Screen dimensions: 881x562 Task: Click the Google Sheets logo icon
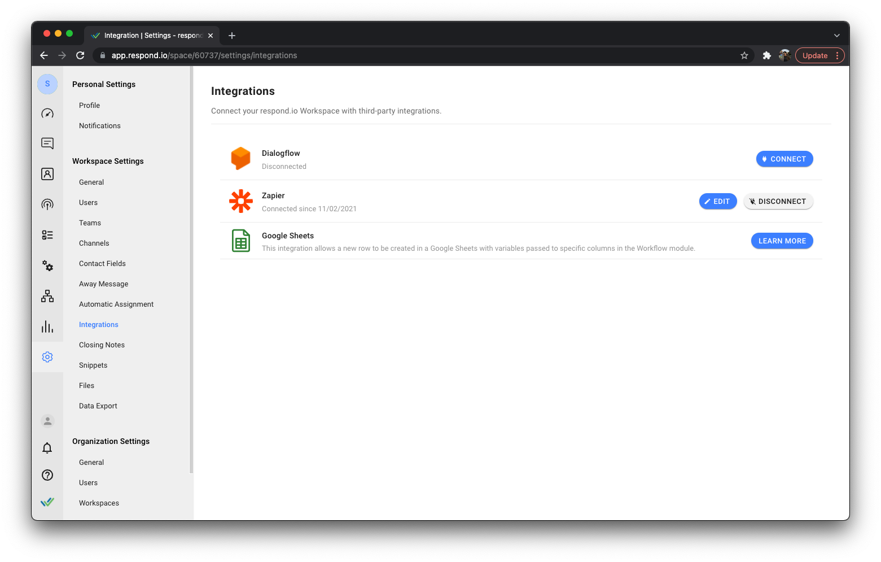coord(241,241)
